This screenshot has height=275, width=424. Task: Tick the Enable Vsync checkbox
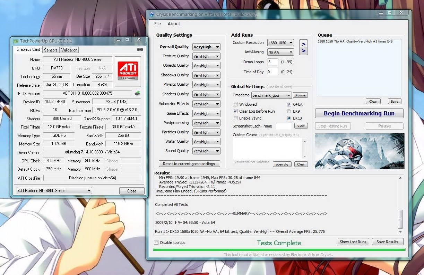(x=235, y=118)
